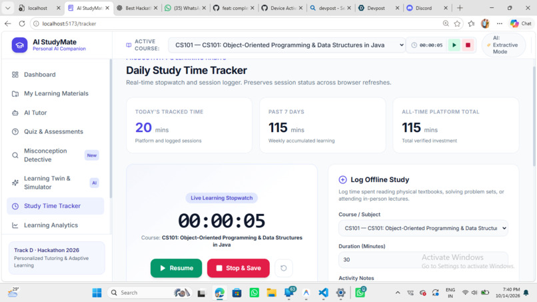The height and width of the screenshot is (302, 537).
Task: Click the browser back arrow
Action: [x=8, y=23]
